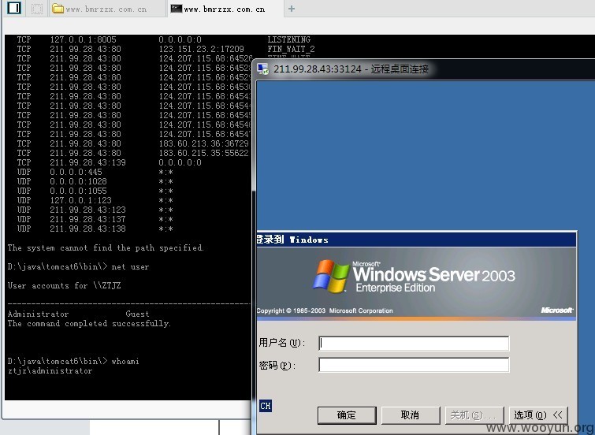The image size is (595, 435).
Task: Click address '127.0.0.1:8005' in terminal
Action: (83, 39)
